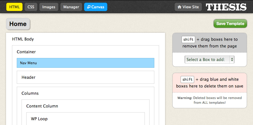Go to the Manager tab
This screenshot has height=125, width=253.
pyautogui.click(x=71, y=7)
